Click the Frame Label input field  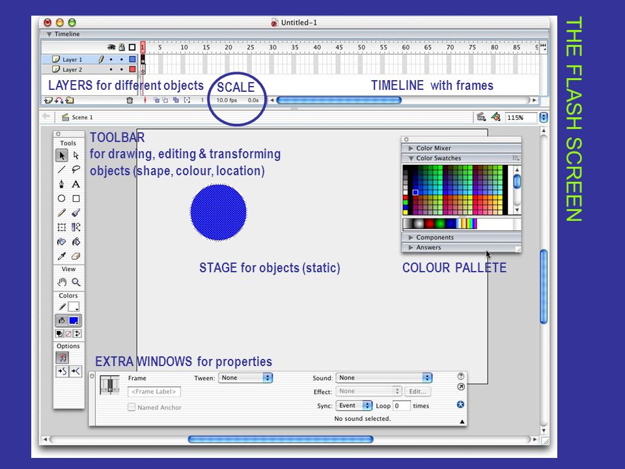pos(154,391)
